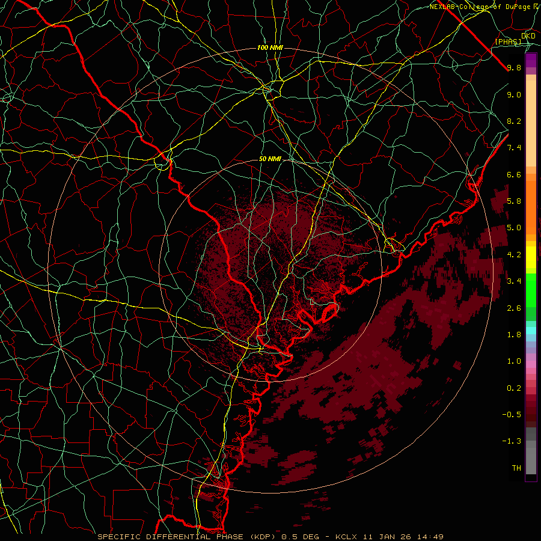Pick the 1.8 legend scale value
This screenshot has width=541, height=541.
(x=514, y=335)
